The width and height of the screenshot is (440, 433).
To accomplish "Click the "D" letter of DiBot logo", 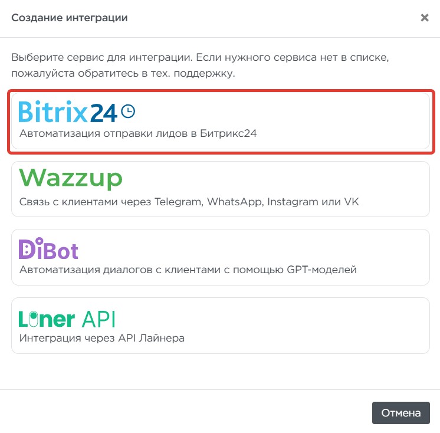I will tap(27, 250).
